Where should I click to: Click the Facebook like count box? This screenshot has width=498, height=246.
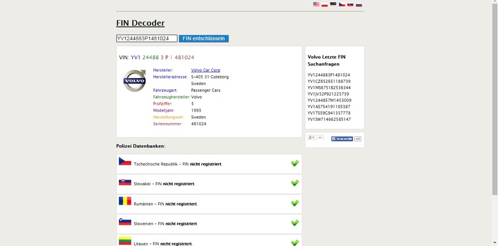357,139
